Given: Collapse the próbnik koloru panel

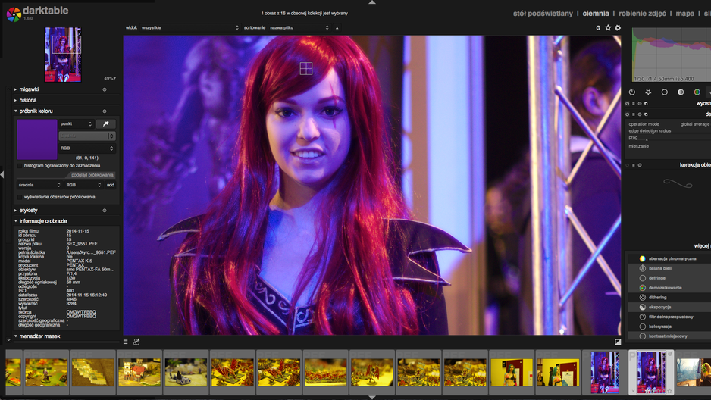Looking at the screenshot, I should point(15,111).
